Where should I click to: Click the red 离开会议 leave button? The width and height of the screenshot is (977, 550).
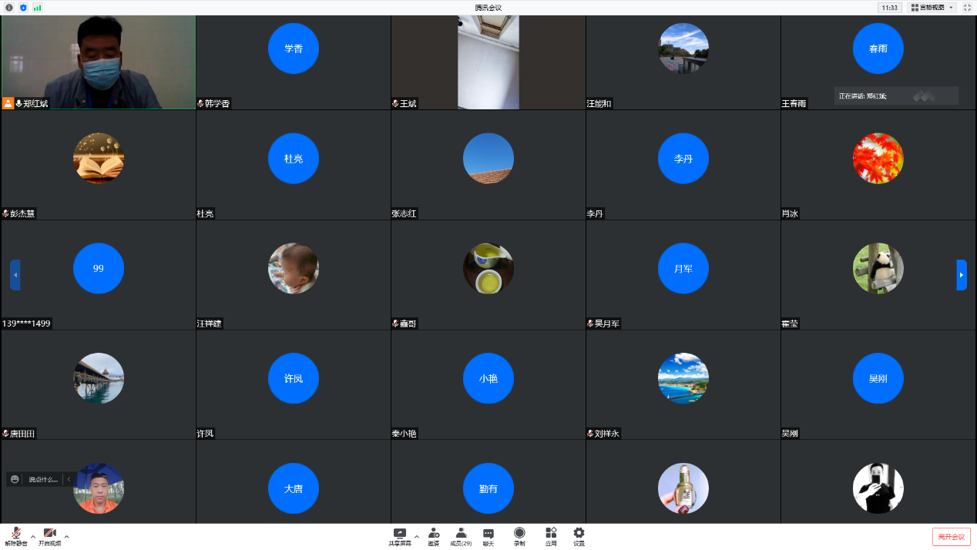[951, 537]
